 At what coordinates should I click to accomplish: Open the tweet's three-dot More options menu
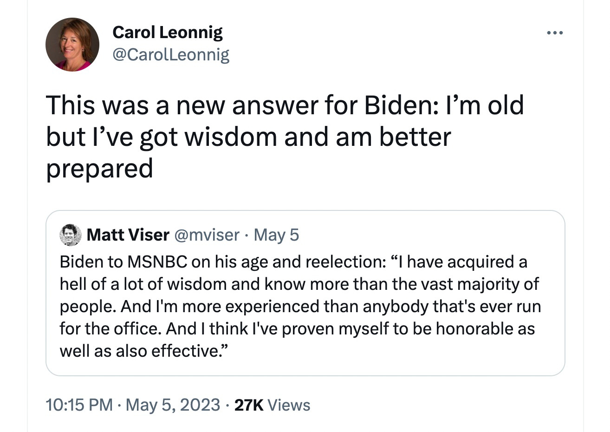(x=554, y=33)
